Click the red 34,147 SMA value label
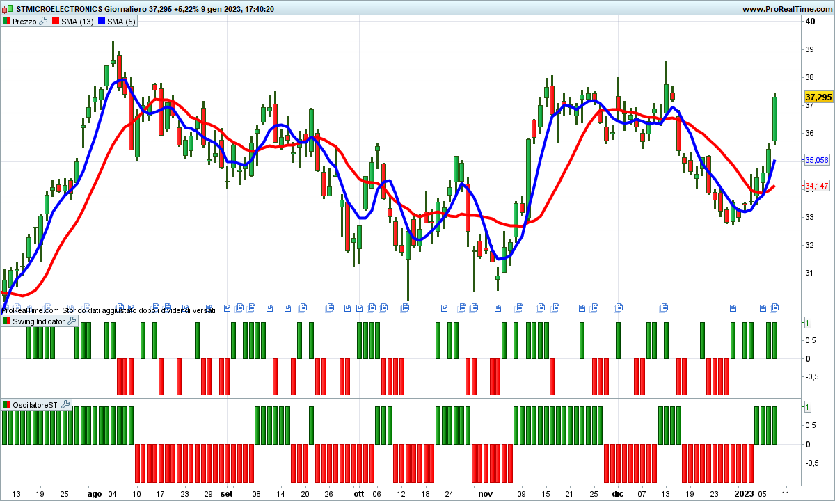Viewport: 835px width, 501px height. coord(817,186)
